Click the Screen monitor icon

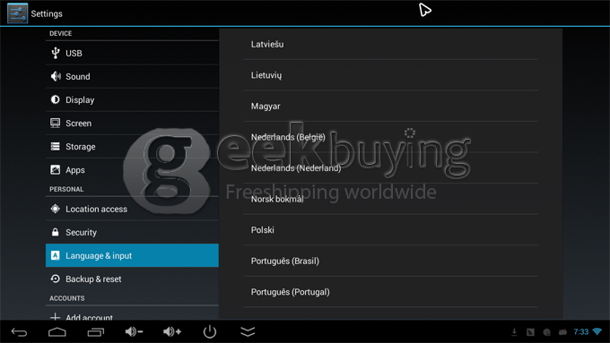56,123
